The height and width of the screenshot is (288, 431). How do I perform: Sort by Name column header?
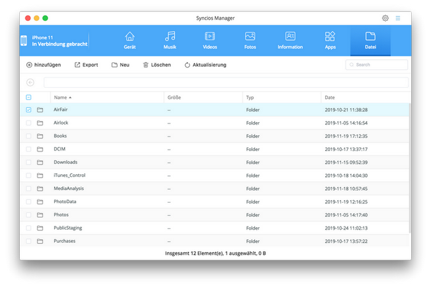point(60,97)
